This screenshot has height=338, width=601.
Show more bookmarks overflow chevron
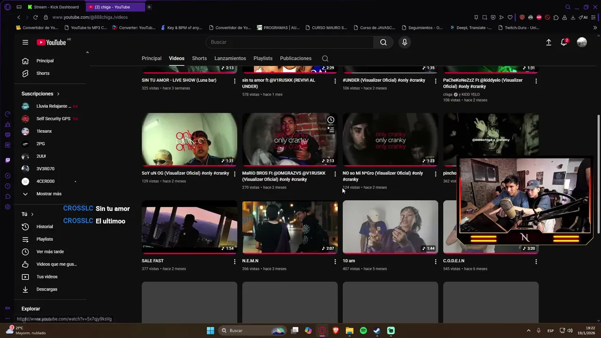pyautogui.click(x=595, y=28)
